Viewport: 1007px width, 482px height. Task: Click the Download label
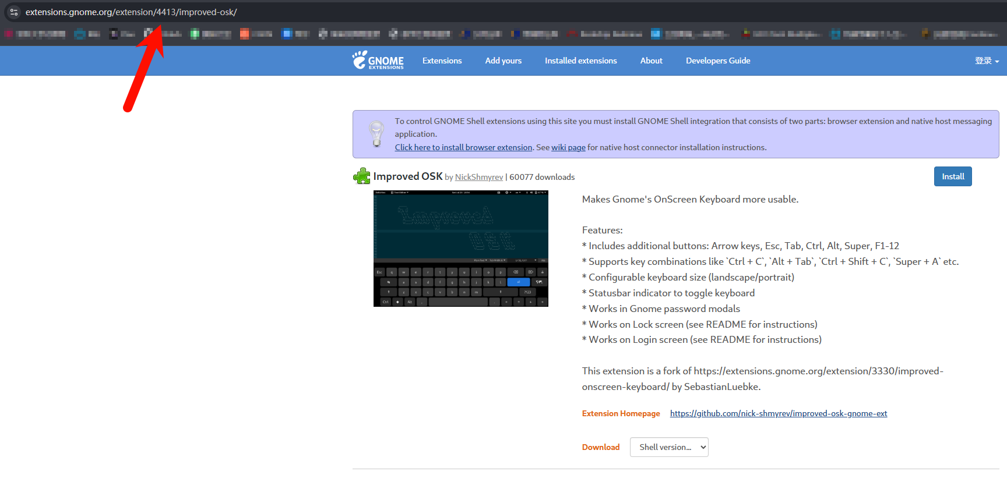pyautogui.click(x=600, y=447)
